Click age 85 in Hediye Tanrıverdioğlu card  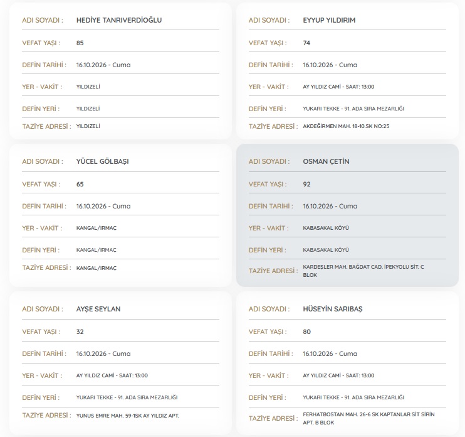[x=80, y=43]
